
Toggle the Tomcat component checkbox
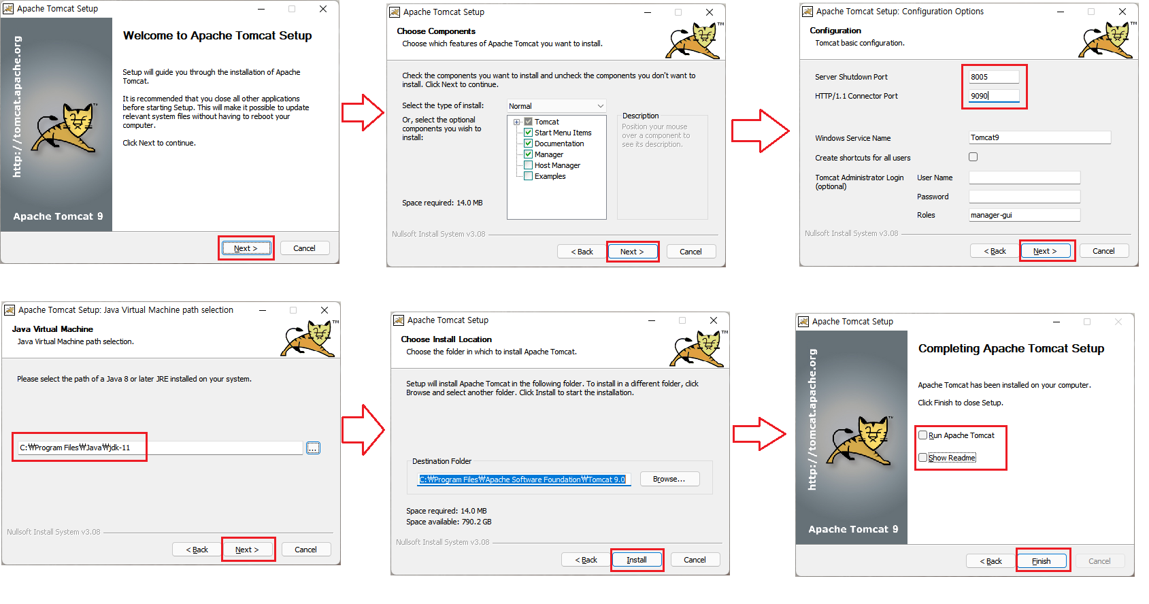pos(528,122)
